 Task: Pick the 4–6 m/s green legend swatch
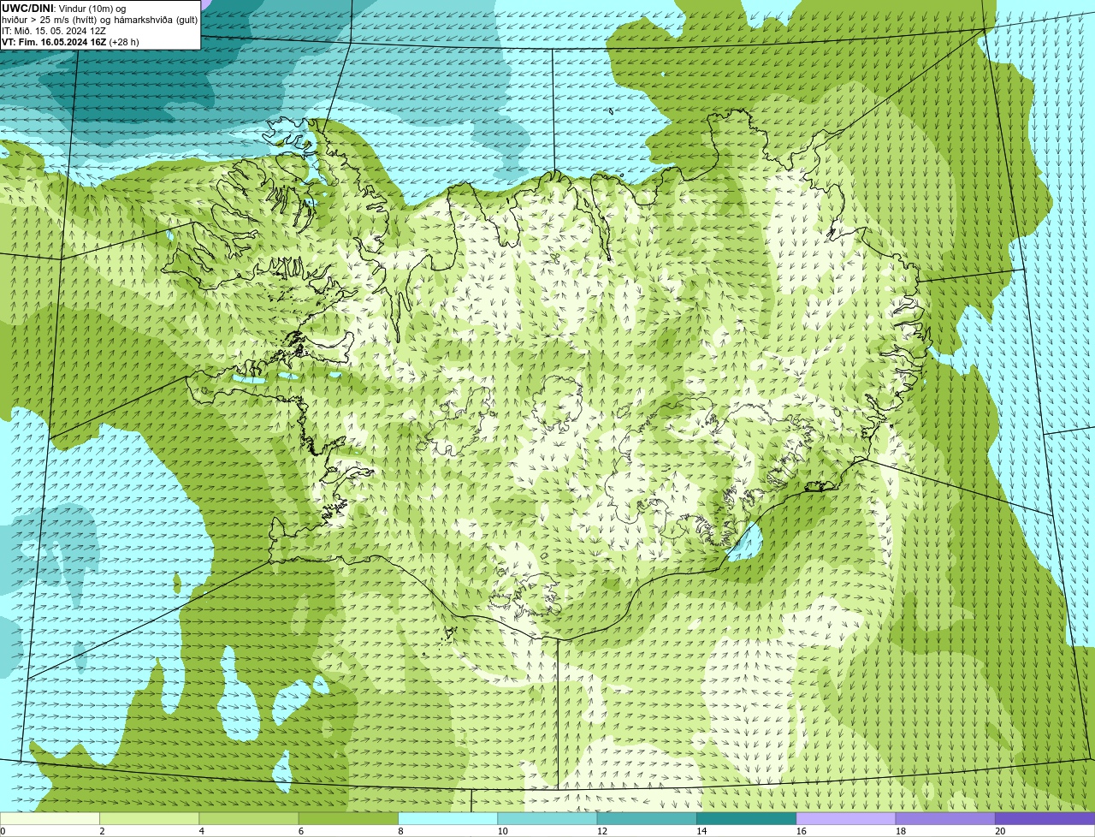click(249, 818)
